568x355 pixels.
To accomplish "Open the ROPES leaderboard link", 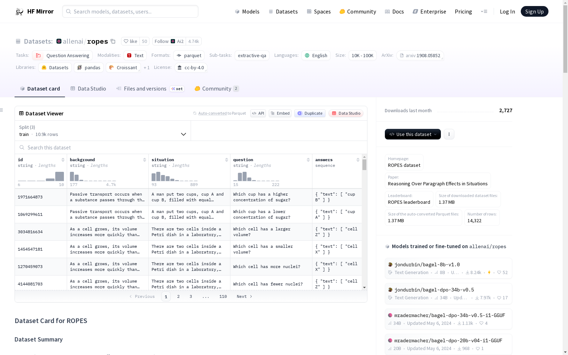I will (x=409, y=202).
